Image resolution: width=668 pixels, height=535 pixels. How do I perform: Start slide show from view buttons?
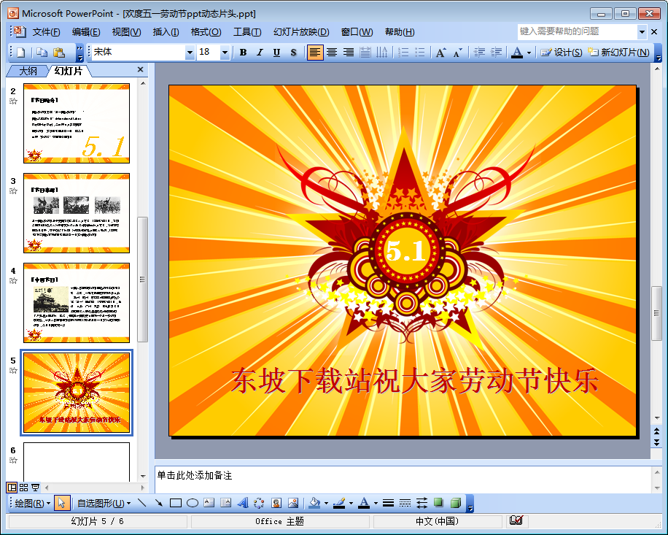point(35,488)
